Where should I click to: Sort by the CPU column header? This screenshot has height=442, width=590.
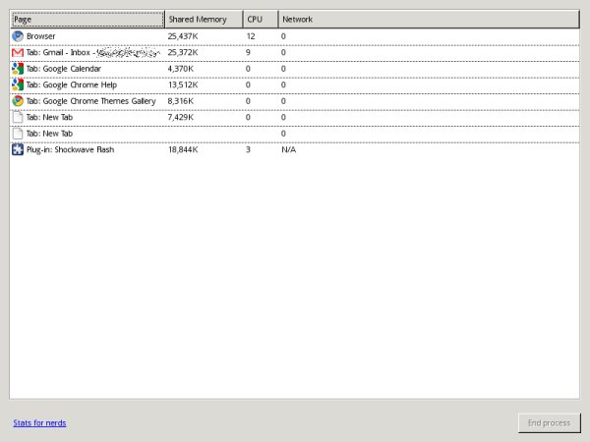(x=261, y=20)
